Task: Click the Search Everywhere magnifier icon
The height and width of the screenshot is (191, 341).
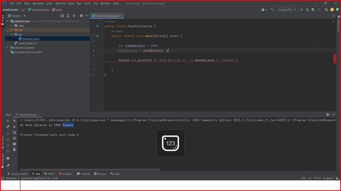Action: pyautogui.click(x=326, y=10)
